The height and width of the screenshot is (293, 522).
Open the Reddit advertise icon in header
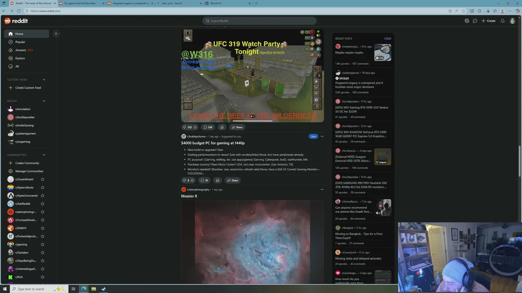tap(467, 21)
